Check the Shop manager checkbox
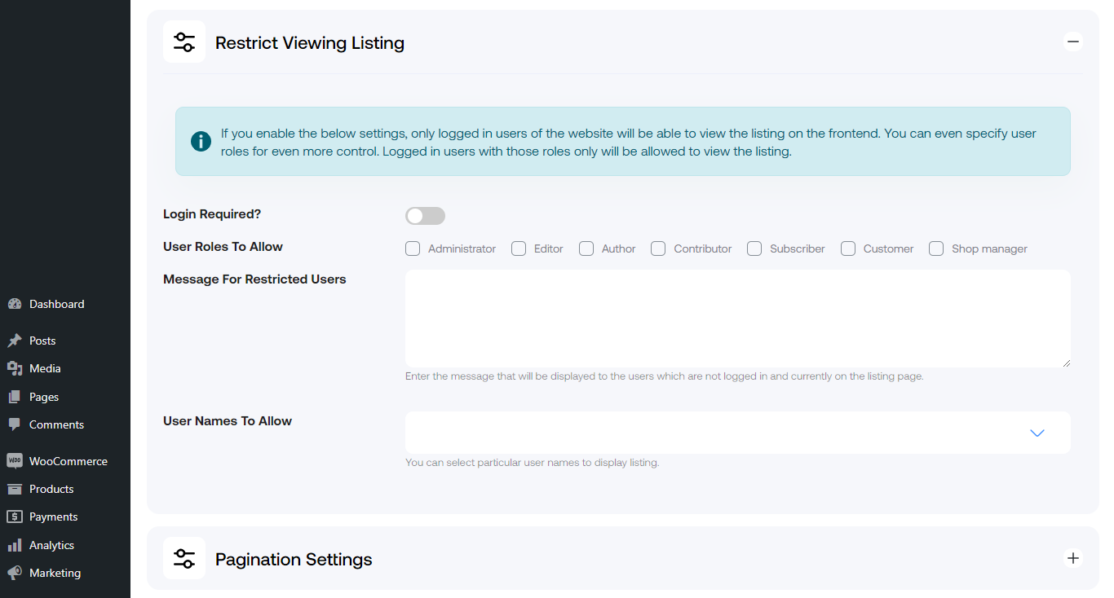The image size is (1114, 598). click(x=936, y=248)
